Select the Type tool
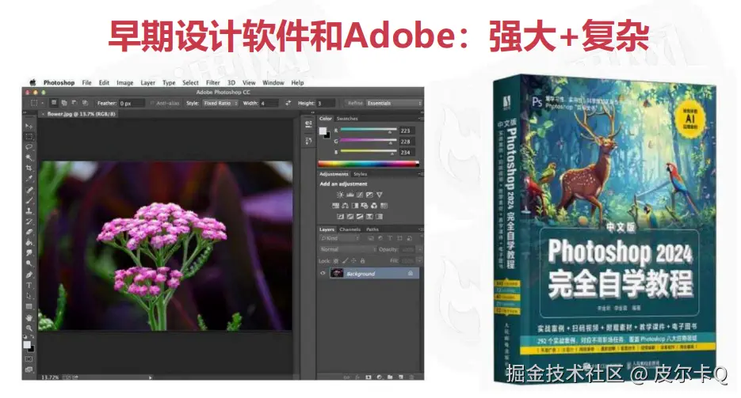Viewport: 741px width, 398px height. tap(29, 286)
